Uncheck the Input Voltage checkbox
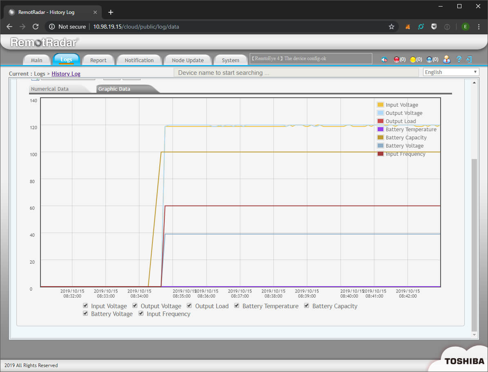This screenshot has width=488, height=372. tap(85, 306)
